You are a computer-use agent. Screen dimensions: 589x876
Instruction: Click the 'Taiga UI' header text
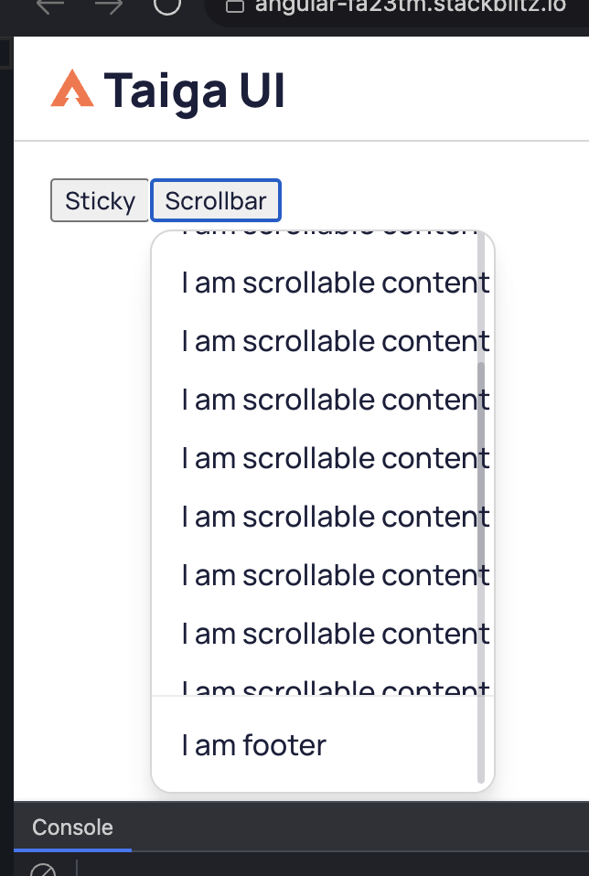194,88
